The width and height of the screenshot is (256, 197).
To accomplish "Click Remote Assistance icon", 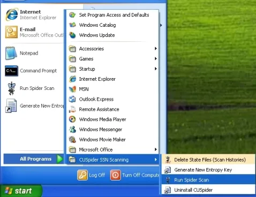I will click(x=72, y=109).
